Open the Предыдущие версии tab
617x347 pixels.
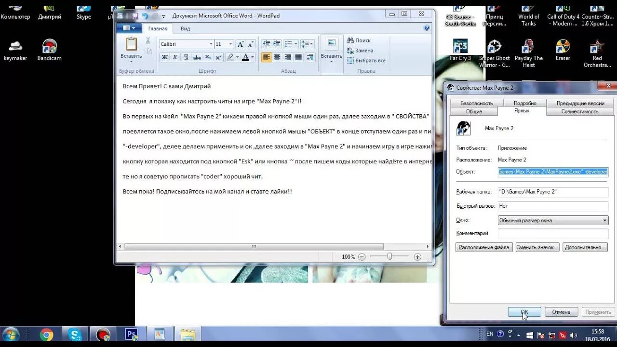coord(580,103)
